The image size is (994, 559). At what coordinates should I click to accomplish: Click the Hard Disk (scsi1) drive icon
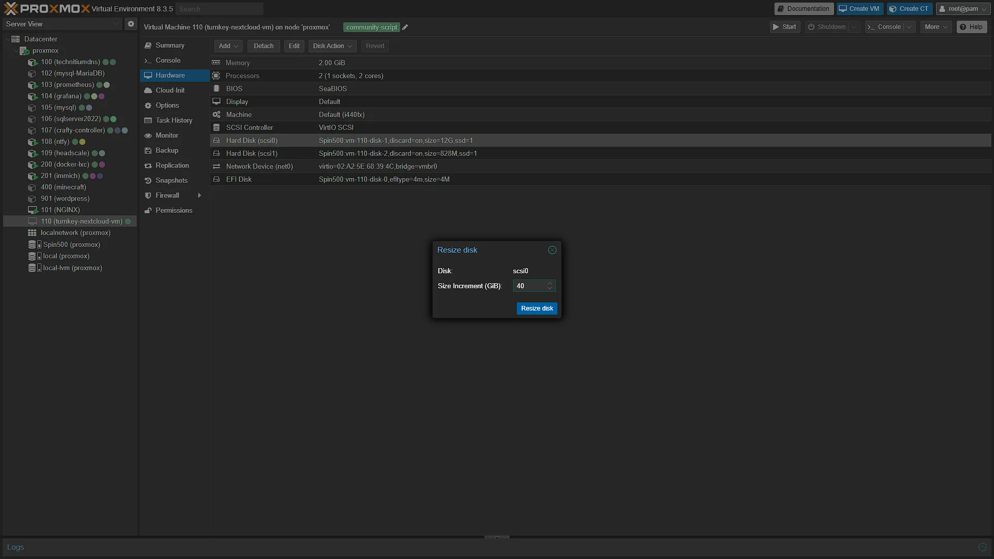pos(216,153)
